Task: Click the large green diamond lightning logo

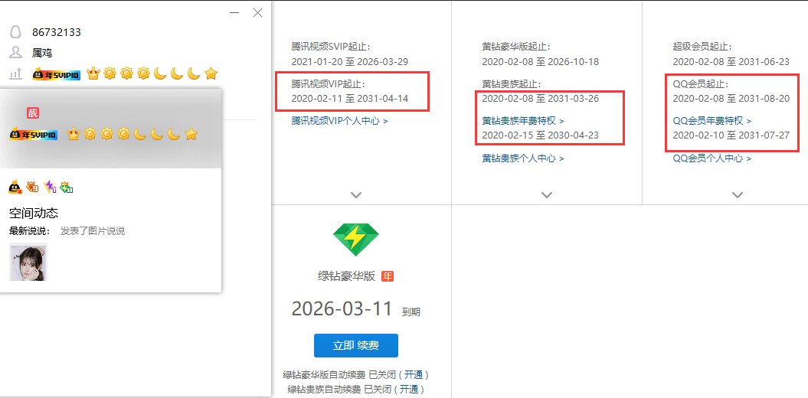Action: pyautogui.click(x=355, y=239)
